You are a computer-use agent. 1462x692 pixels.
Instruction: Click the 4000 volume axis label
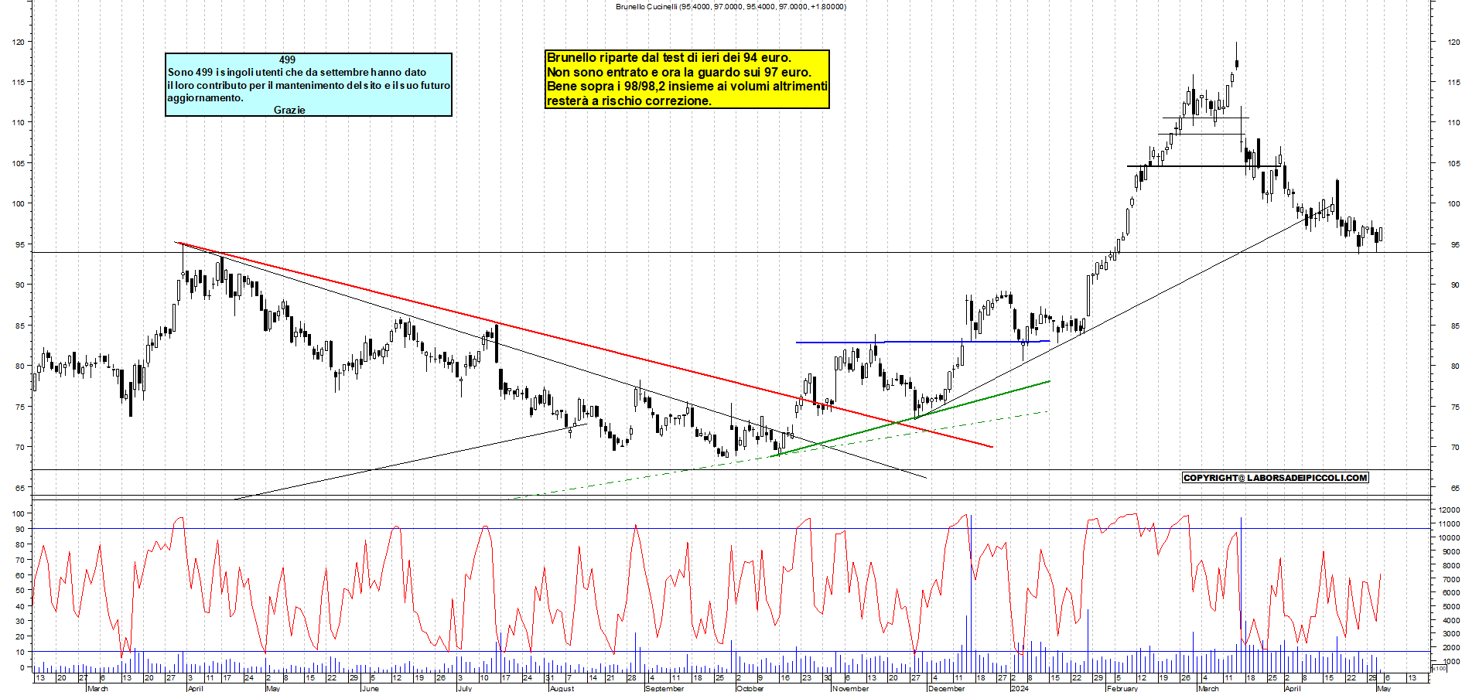click(x=1451, y=621)
